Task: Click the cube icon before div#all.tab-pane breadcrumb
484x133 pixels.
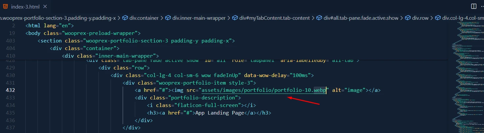Action: 318,18
